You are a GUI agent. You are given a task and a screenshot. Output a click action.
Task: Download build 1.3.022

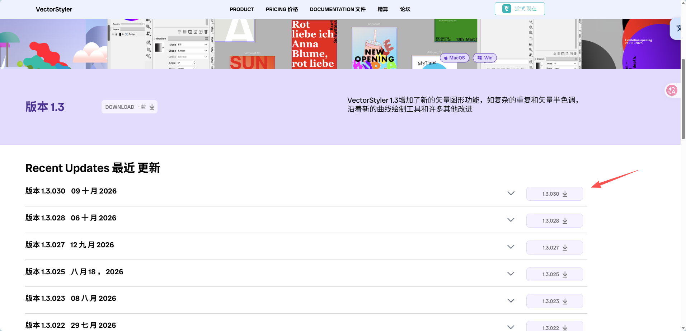pyautogui.click(x=554, y=327)
